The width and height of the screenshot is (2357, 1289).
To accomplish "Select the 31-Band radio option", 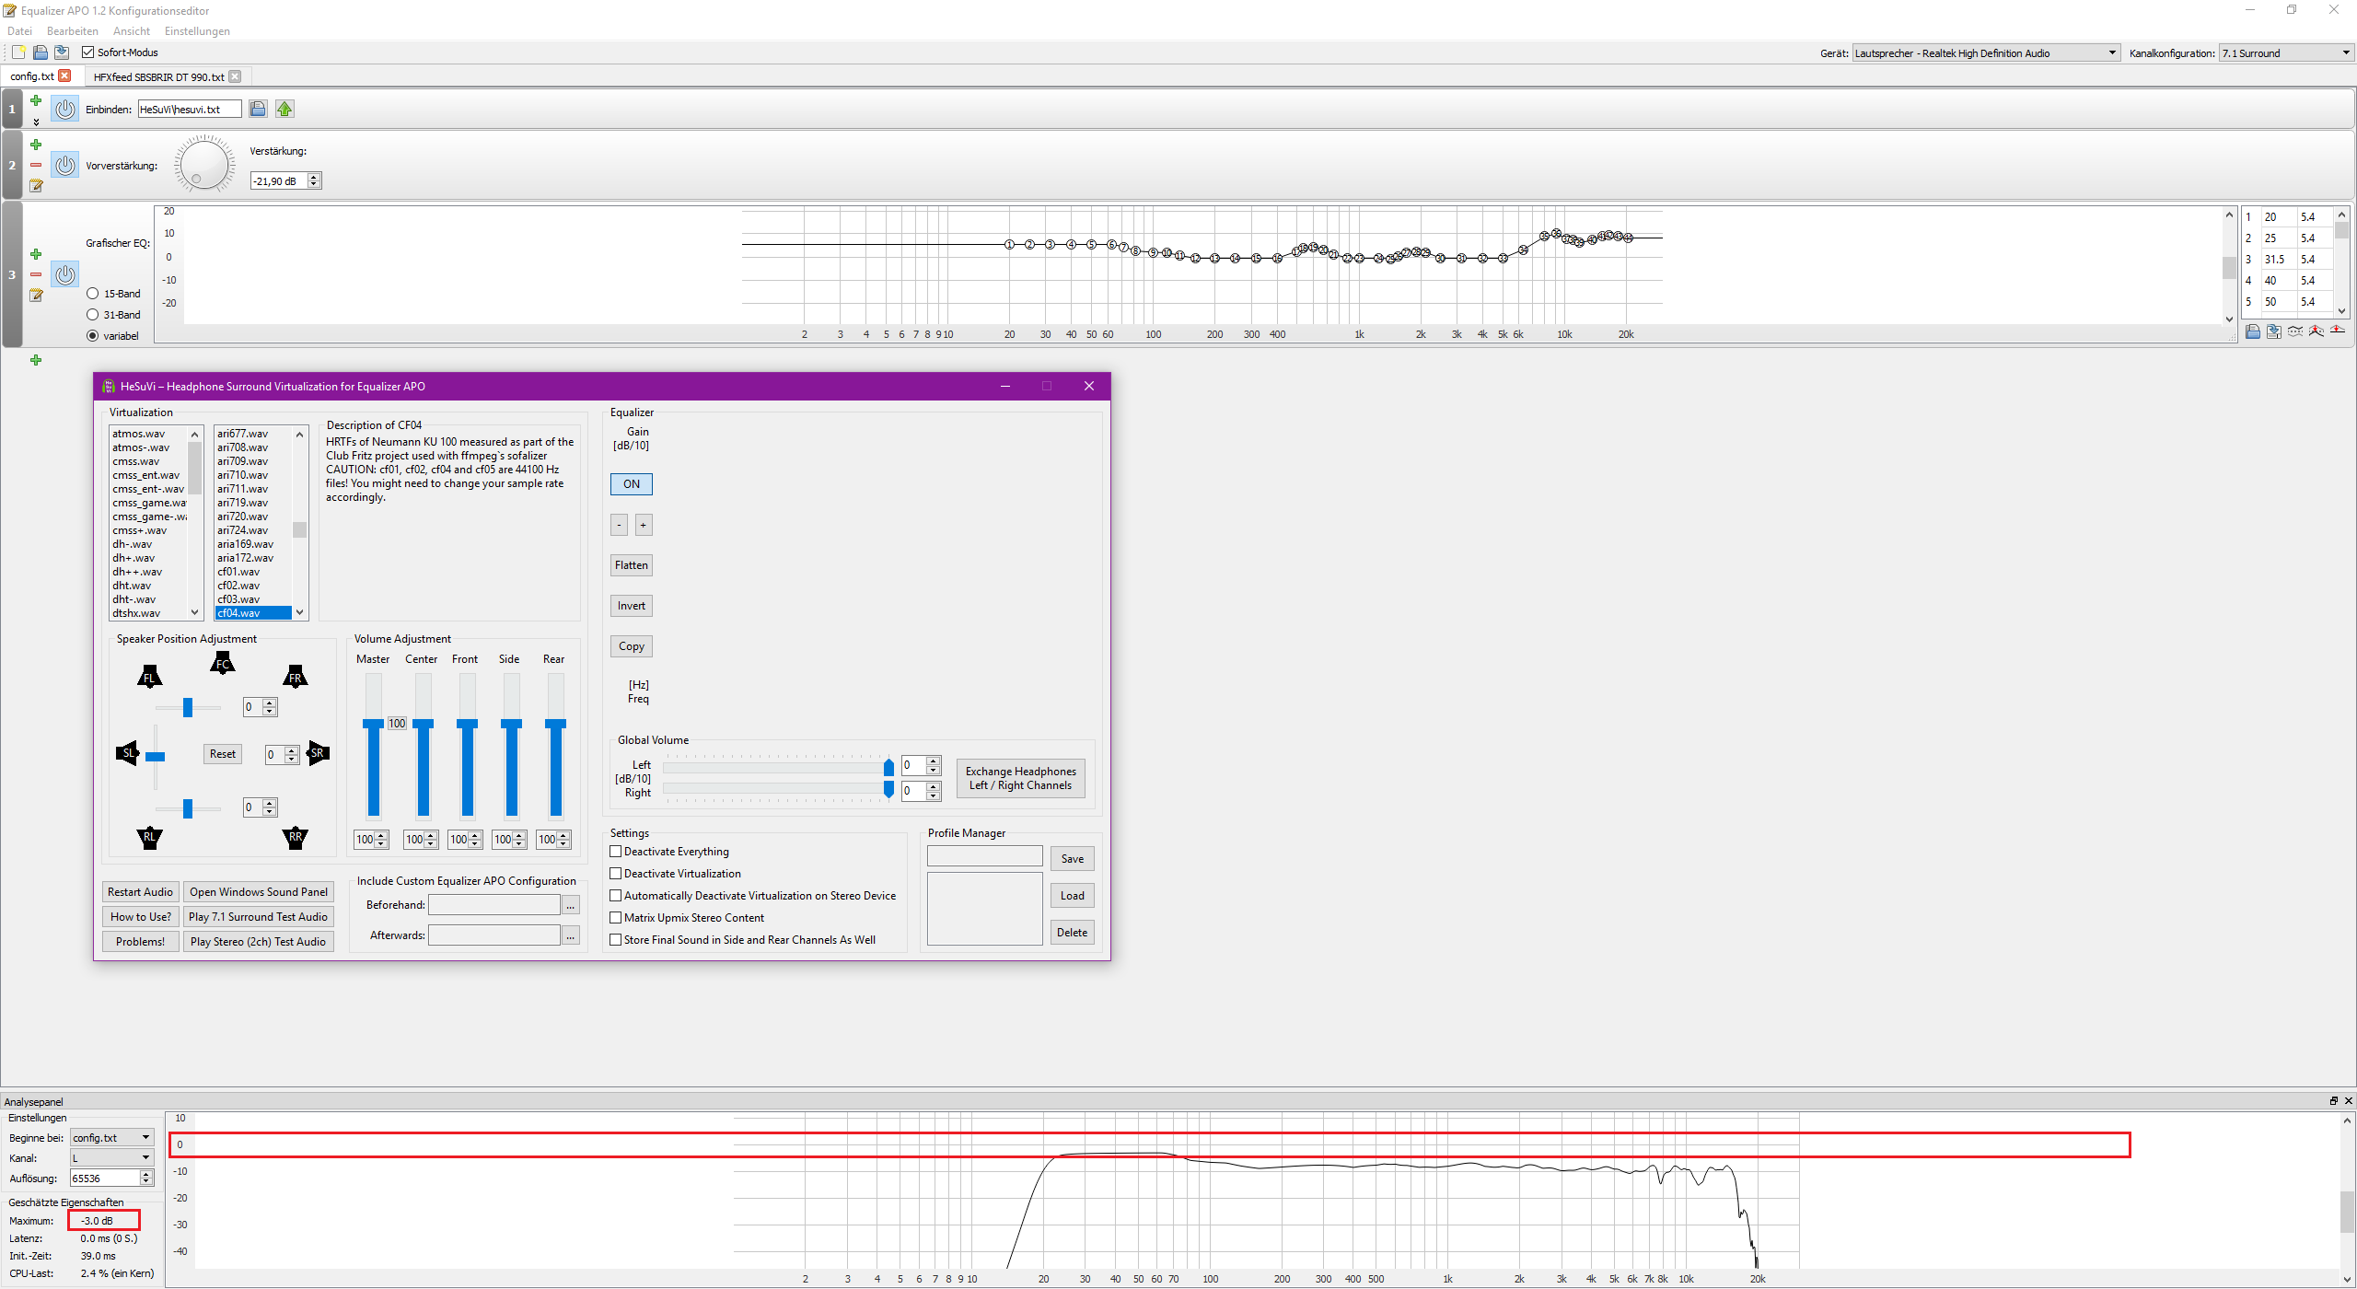I will 93,315.
